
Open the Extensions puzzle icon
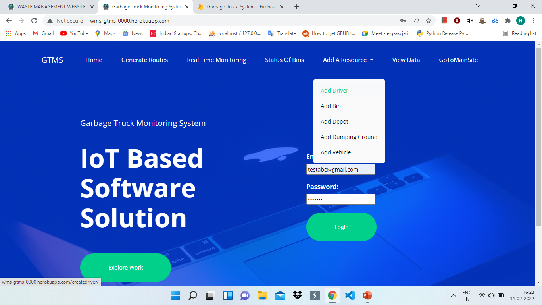tap(508, 21)
